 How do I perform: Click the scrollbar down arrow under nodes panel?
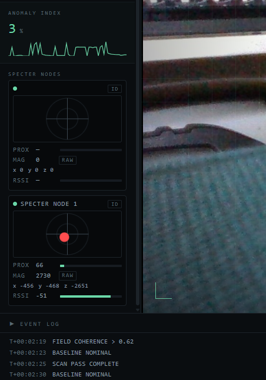click(138, 310)
